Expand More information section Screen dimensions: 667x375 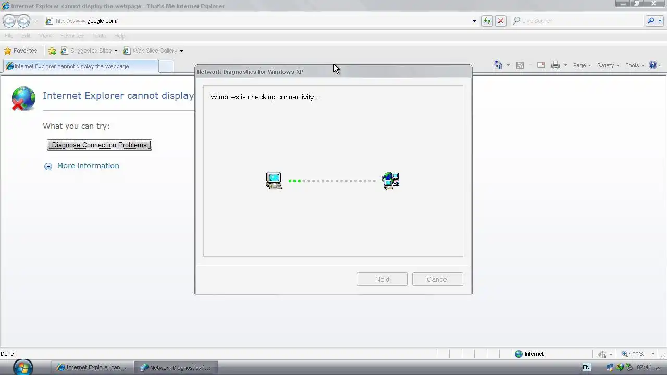(48, 166)
